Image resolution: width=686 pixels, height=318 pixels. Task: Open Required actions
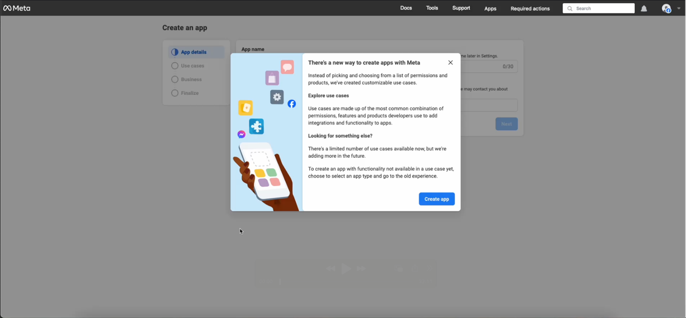[530, 8]
